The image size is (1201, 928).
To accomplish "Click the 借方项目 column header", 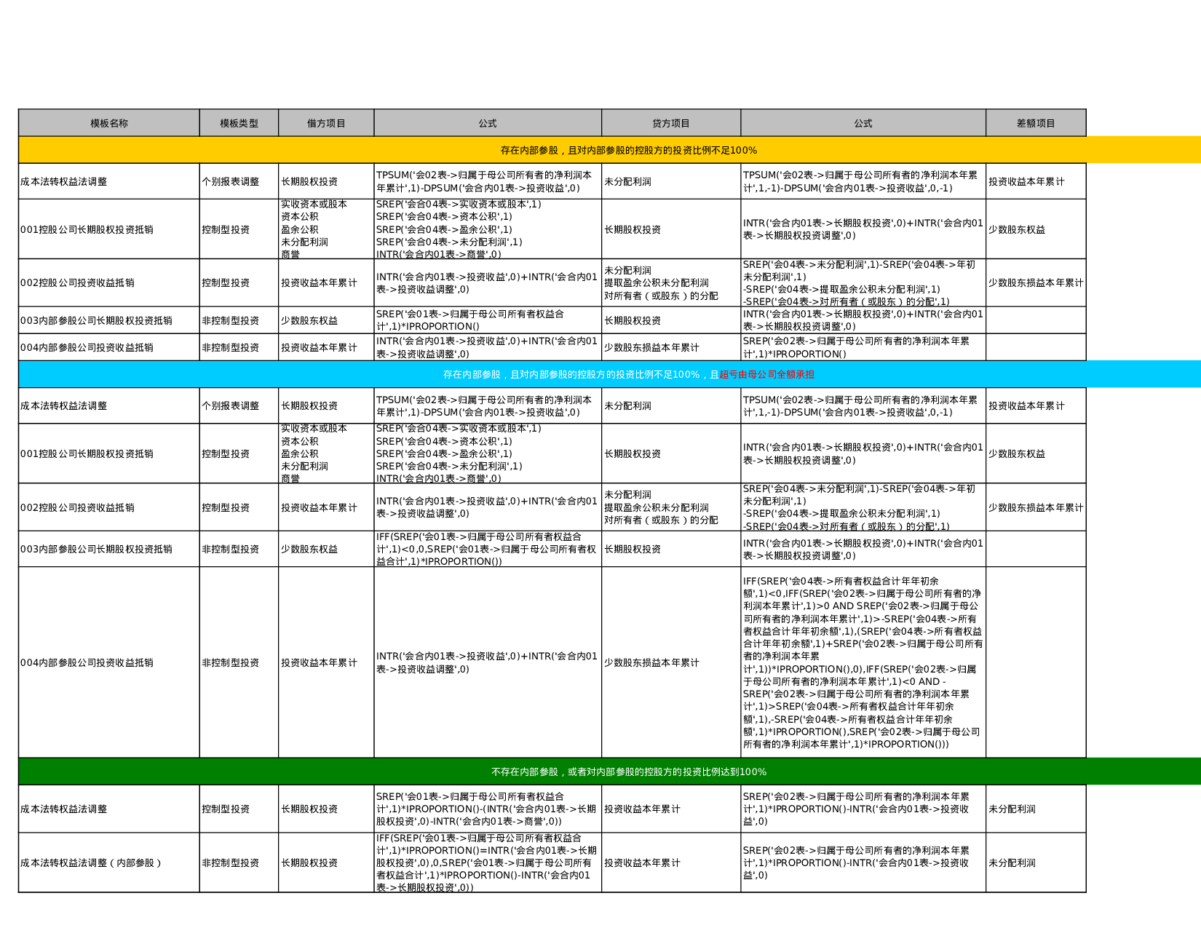I will click(x=326, y=123).
